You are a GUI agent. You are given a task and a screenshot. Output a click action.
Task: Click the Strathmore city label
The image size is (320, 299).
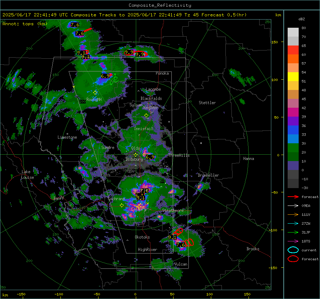coord(173,210)
